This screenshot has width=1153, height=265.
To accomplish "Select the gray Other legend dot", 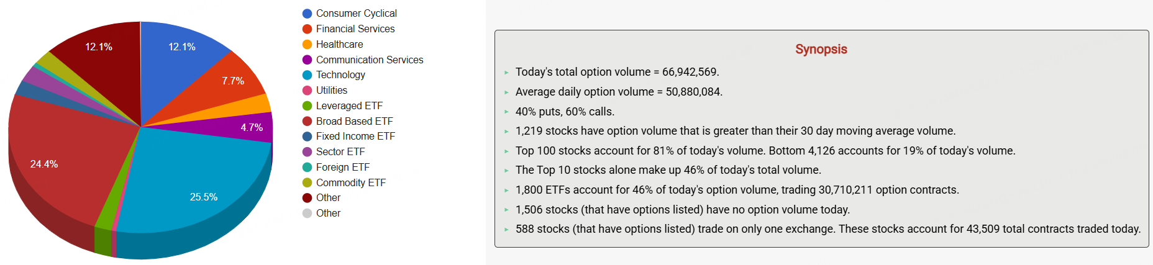I will 307,213.
